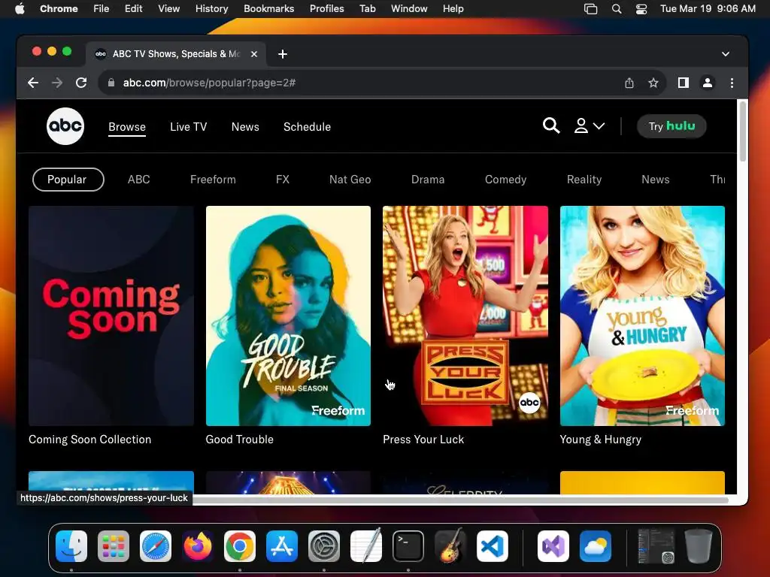770x577 pixels.
Task: Expand the tab search chevron
Action: click(x=726, y=54)
